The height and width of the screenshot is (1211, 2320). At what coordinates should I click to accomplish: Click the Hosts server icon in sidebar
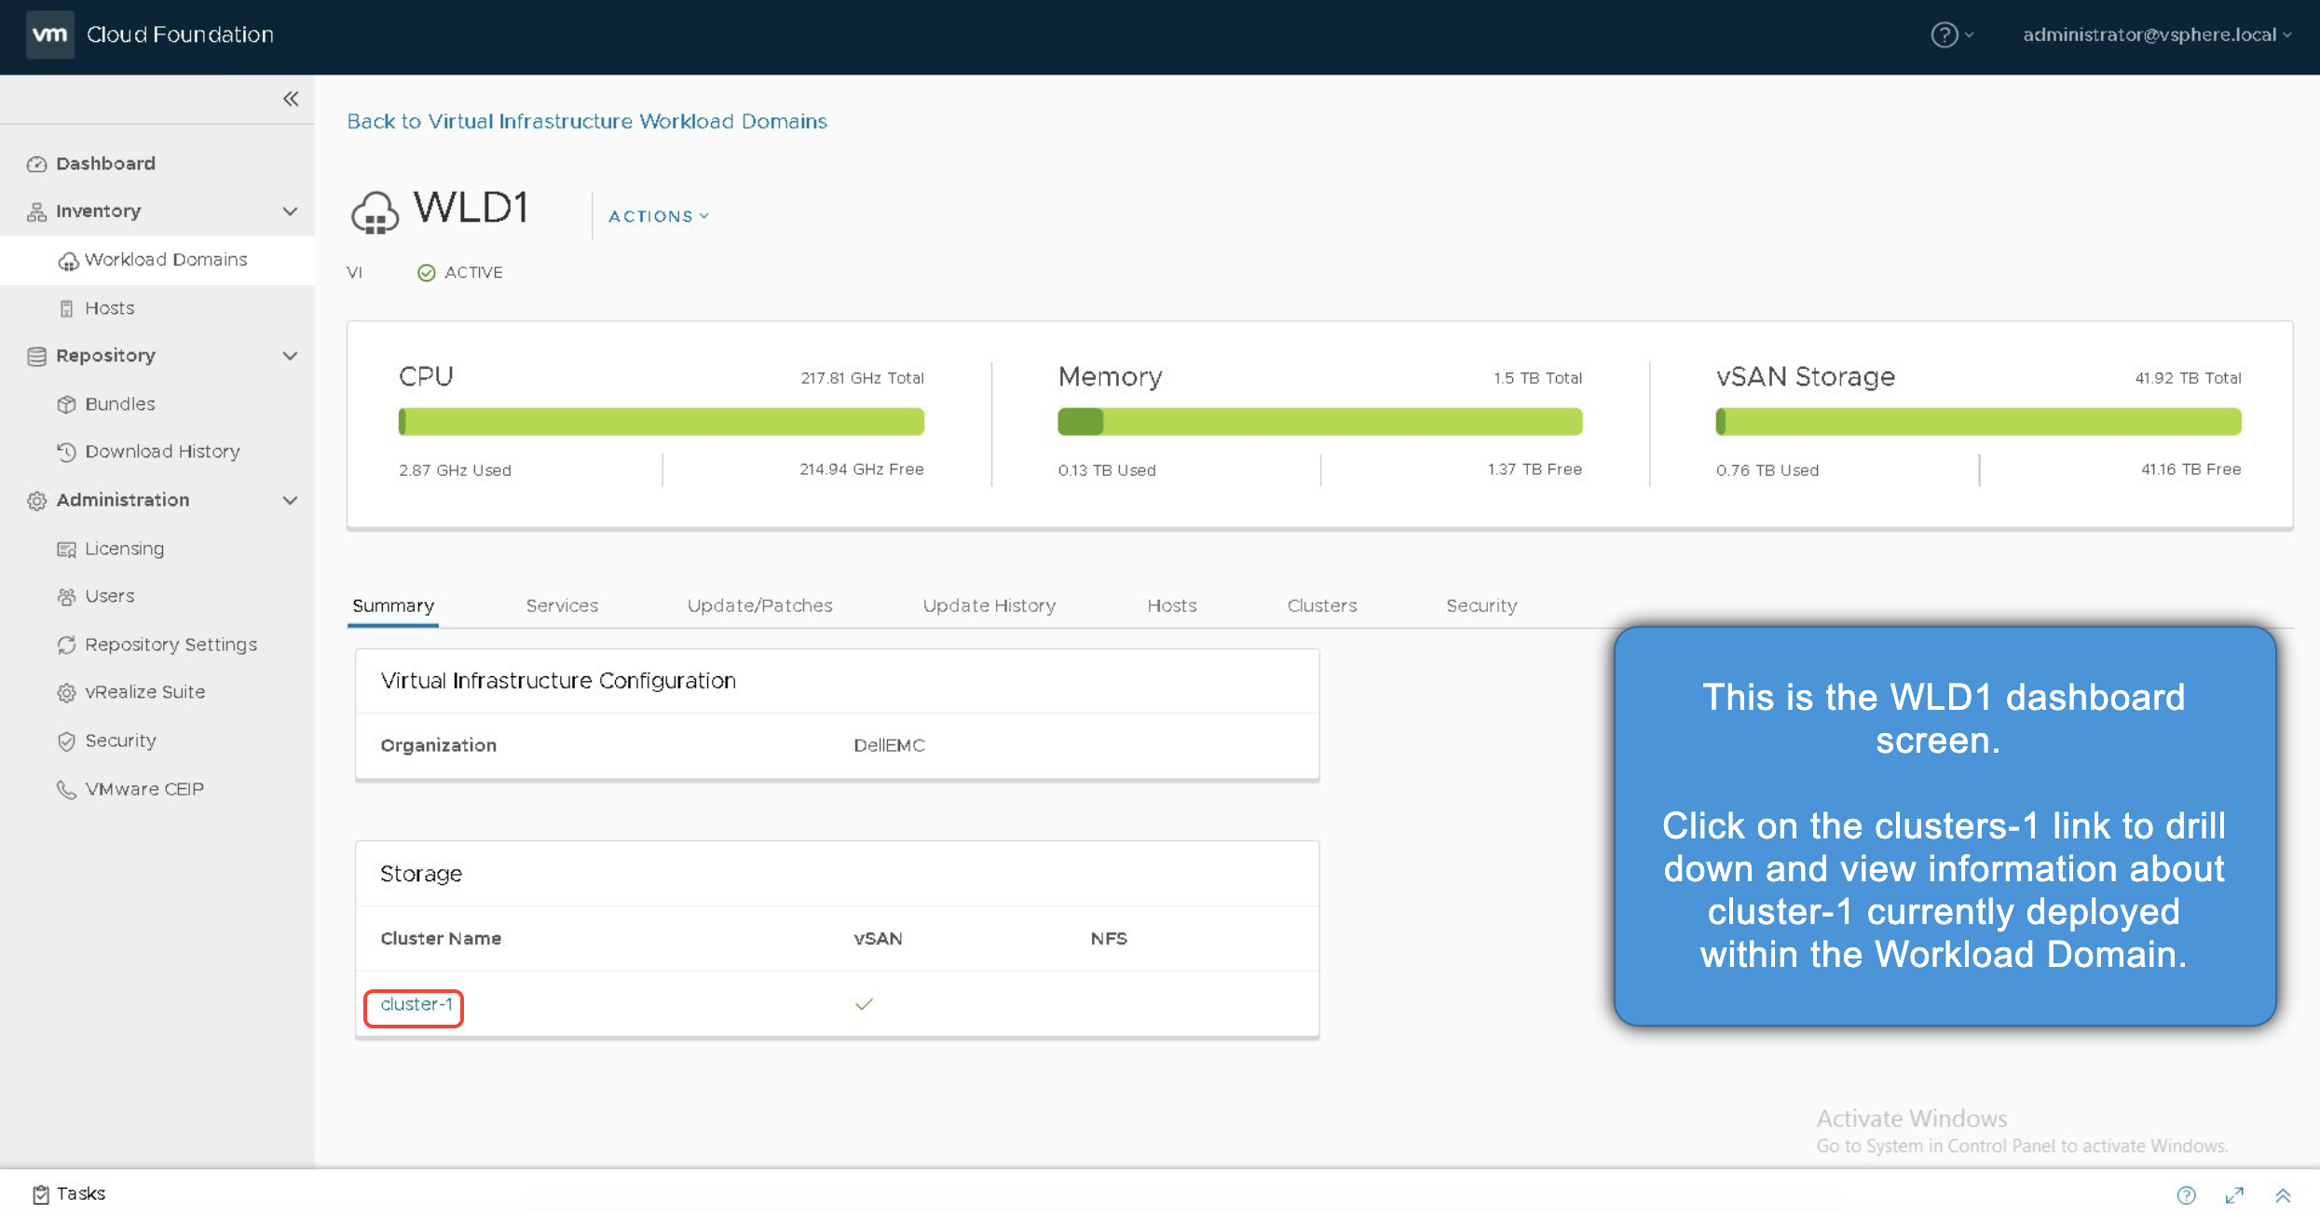pos(66,308)
